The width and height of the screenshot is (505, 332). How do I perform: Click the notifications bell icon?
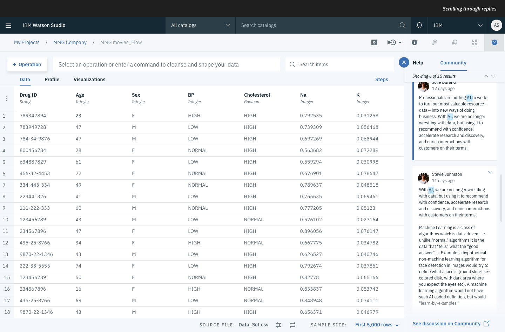[x=419, y=25]
